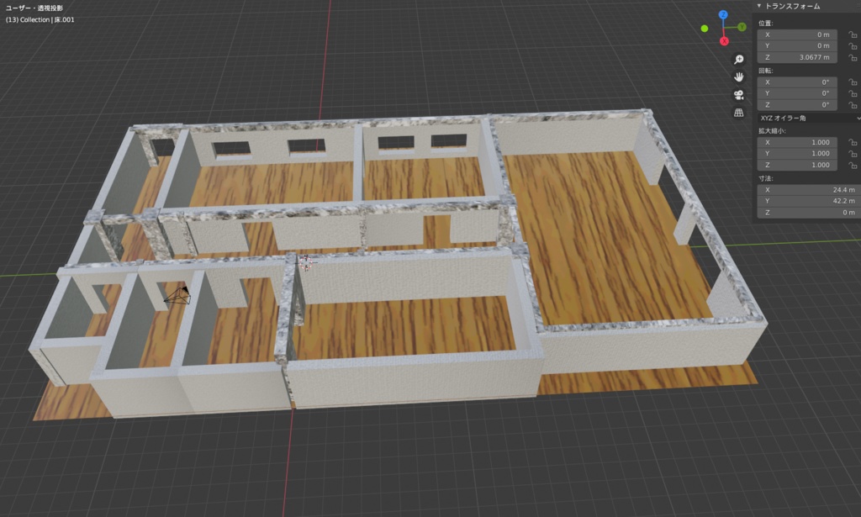Select the Zoom magnifier icon in the viewport sidebar
Viewport: 861px width, 517px height.
point(738,58)
